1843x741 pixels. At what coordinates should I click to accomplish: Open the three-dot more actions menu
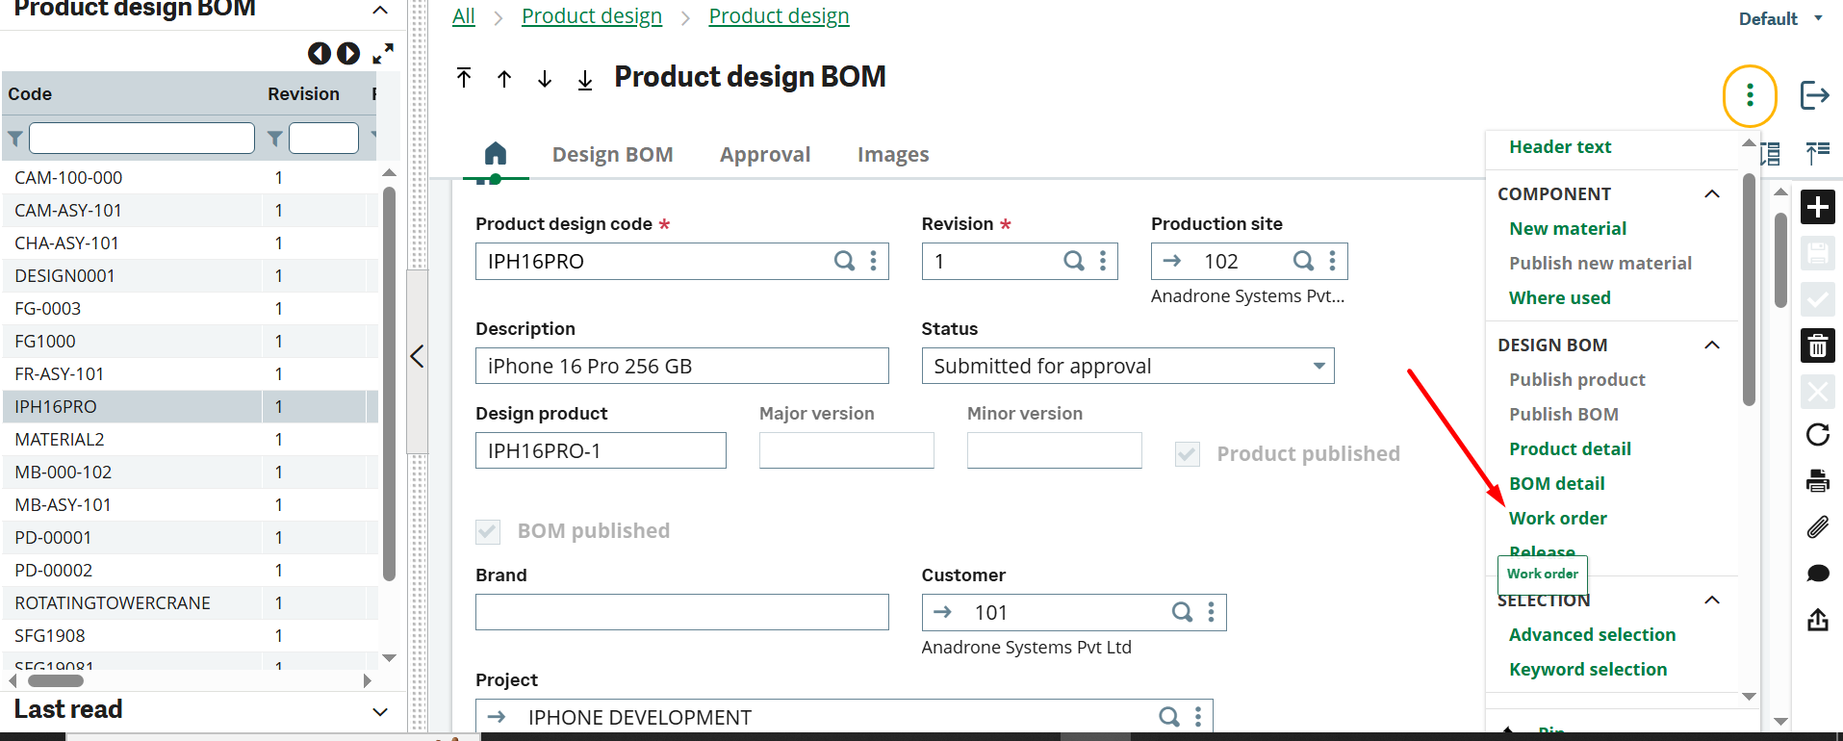[x=1749, y=95]
